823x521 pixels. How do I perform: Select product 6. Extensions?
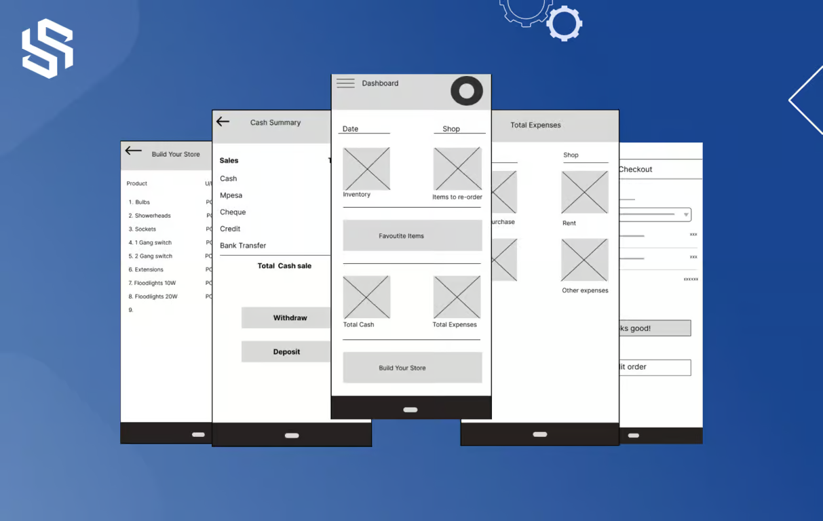[146, 270]
